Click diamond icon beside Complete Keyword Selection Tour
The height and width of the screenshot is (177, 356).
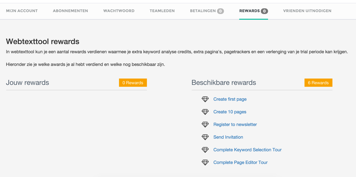pos(205,150)
